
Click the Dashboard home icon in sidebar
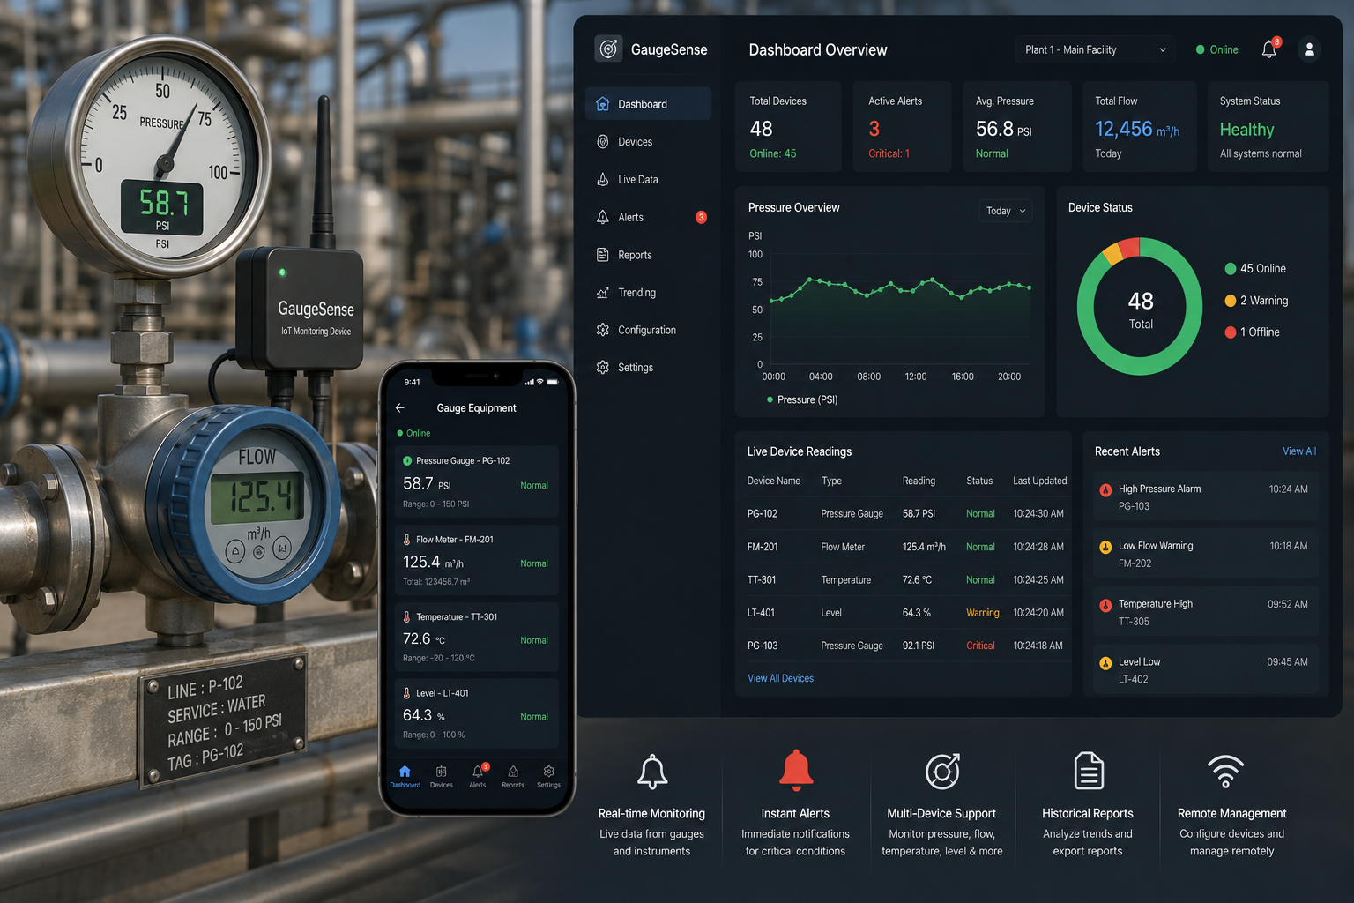(603, 104)
